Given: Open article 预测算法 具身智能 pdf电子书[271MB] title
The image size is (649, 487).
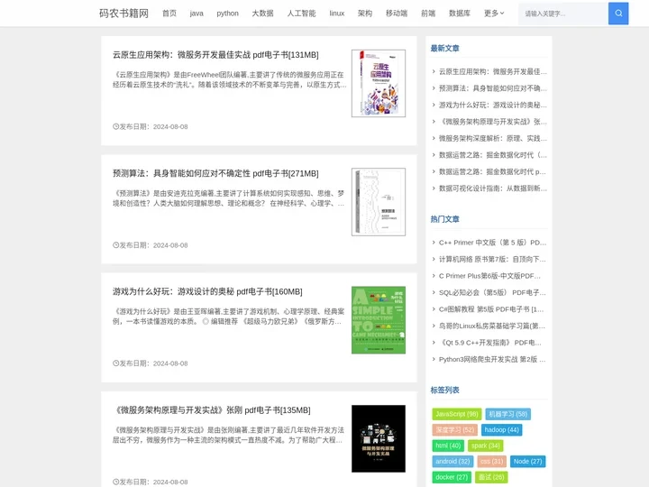Looking at the screenshot, I should coord(215,173).
